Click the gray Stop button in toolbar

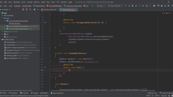click(150, 6)
